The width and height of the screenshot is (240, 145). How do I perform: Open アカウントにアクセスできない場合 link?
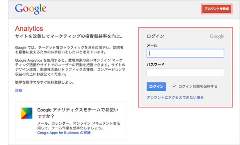(175, 98)
